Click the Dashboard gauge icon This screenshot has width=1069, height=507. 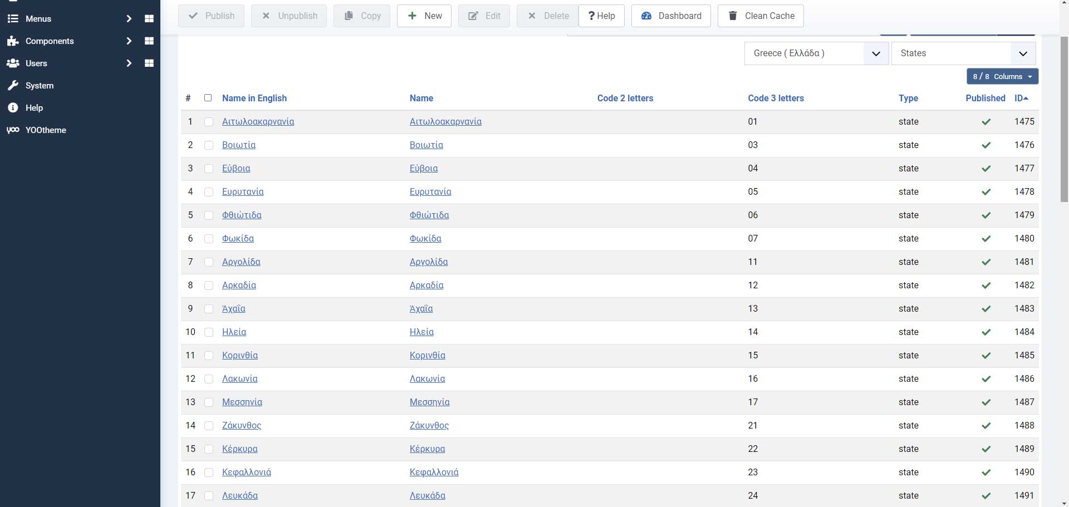[646, 16]
